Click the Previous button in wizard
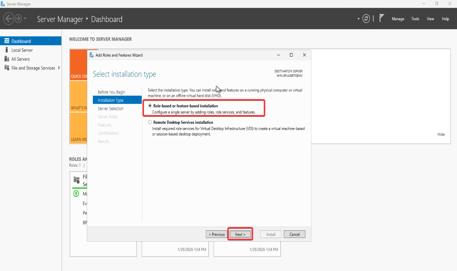The width and height of the screenshot is (457, 271). tap(217, 234)
